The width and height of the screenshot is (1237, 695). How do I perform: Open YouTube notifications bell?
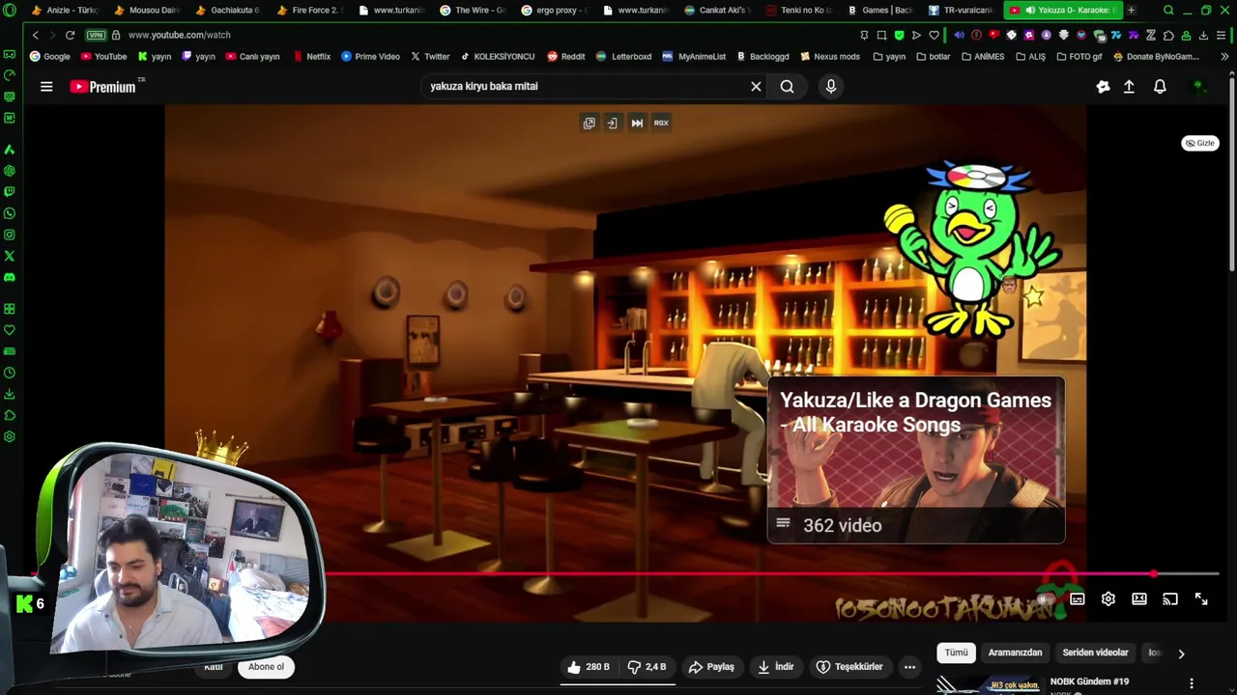[1160, 87]
